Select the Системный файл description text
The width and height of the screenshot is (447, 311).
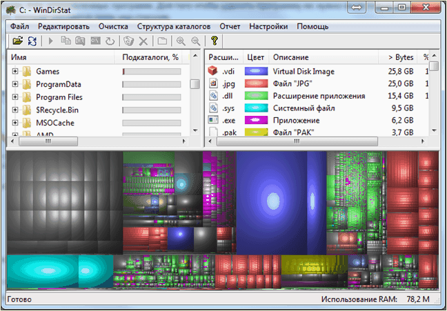304,108
